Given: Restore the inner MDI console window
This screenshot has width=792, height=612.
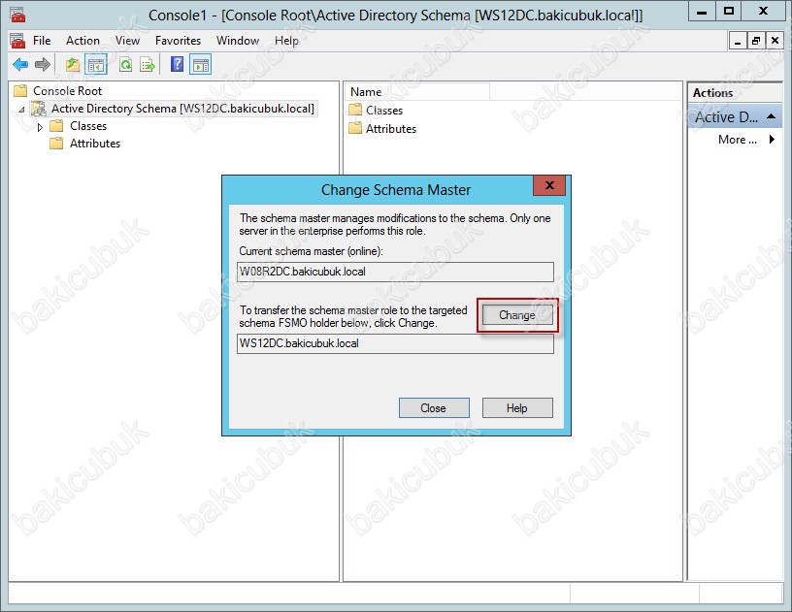Looking at the screenshot, I should (x=756, y=41).
